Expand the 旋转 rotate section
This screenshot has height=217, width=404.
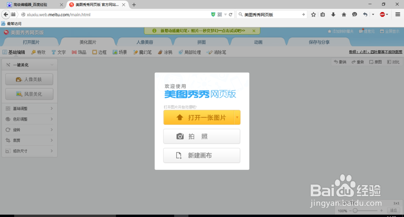pos(29,130)
